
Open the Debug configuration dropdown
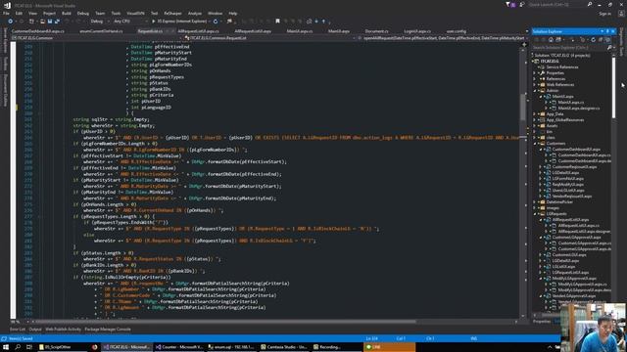tap(99, 22)
